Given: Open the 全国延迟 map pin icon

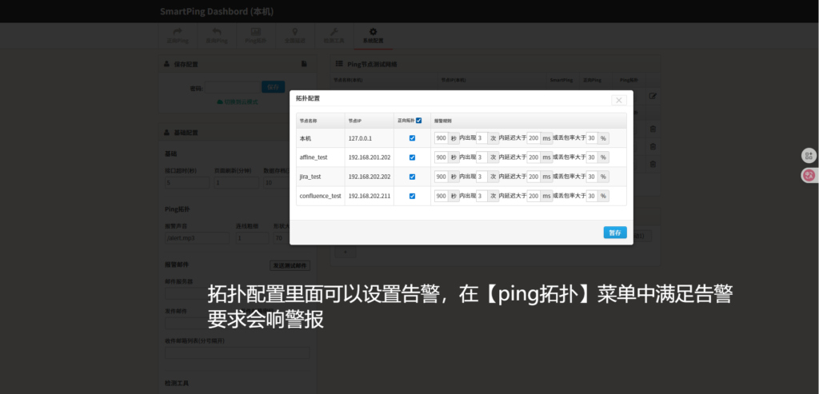Looking at the screenshot, I should (x=294, y=31).
